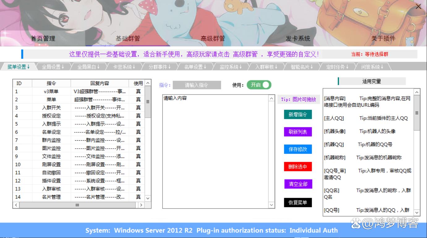
Task: Open the 全局黑白 sub-tab
Action: click(88, 67)
